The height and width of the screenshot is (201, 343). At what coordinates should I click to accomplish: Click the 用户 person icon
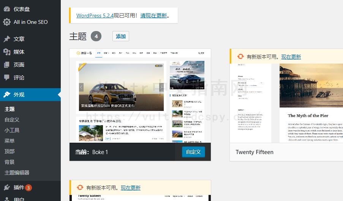pyautogui.click(x=7, y=199)
